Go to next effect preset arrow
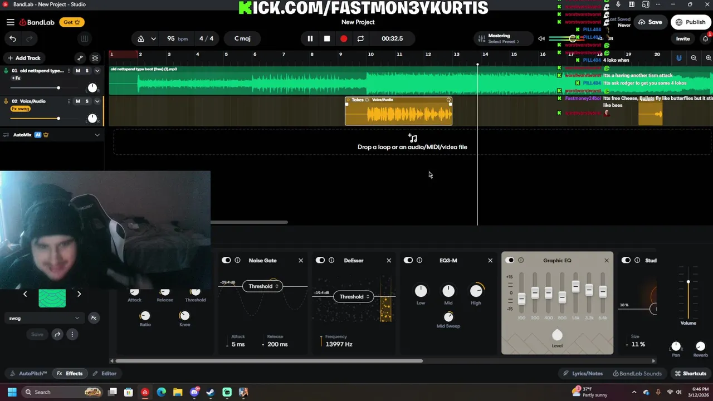713x401 pixels. click(x=79, y=294)
